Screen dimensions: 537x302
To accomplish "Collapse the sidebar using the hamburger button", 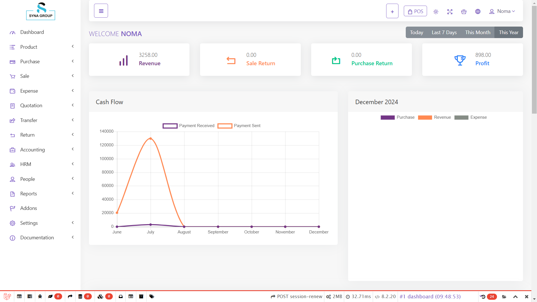I will [101, 10].
